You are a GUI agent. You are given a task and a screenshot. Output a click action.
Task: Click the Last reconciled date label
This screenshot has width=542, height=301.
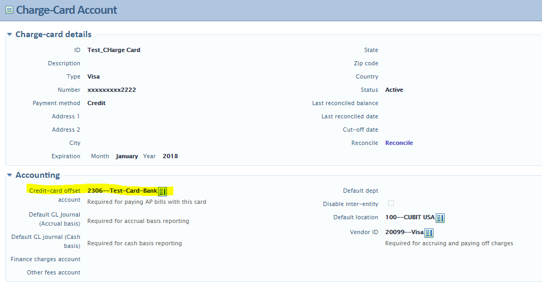[x=350, y=117]
